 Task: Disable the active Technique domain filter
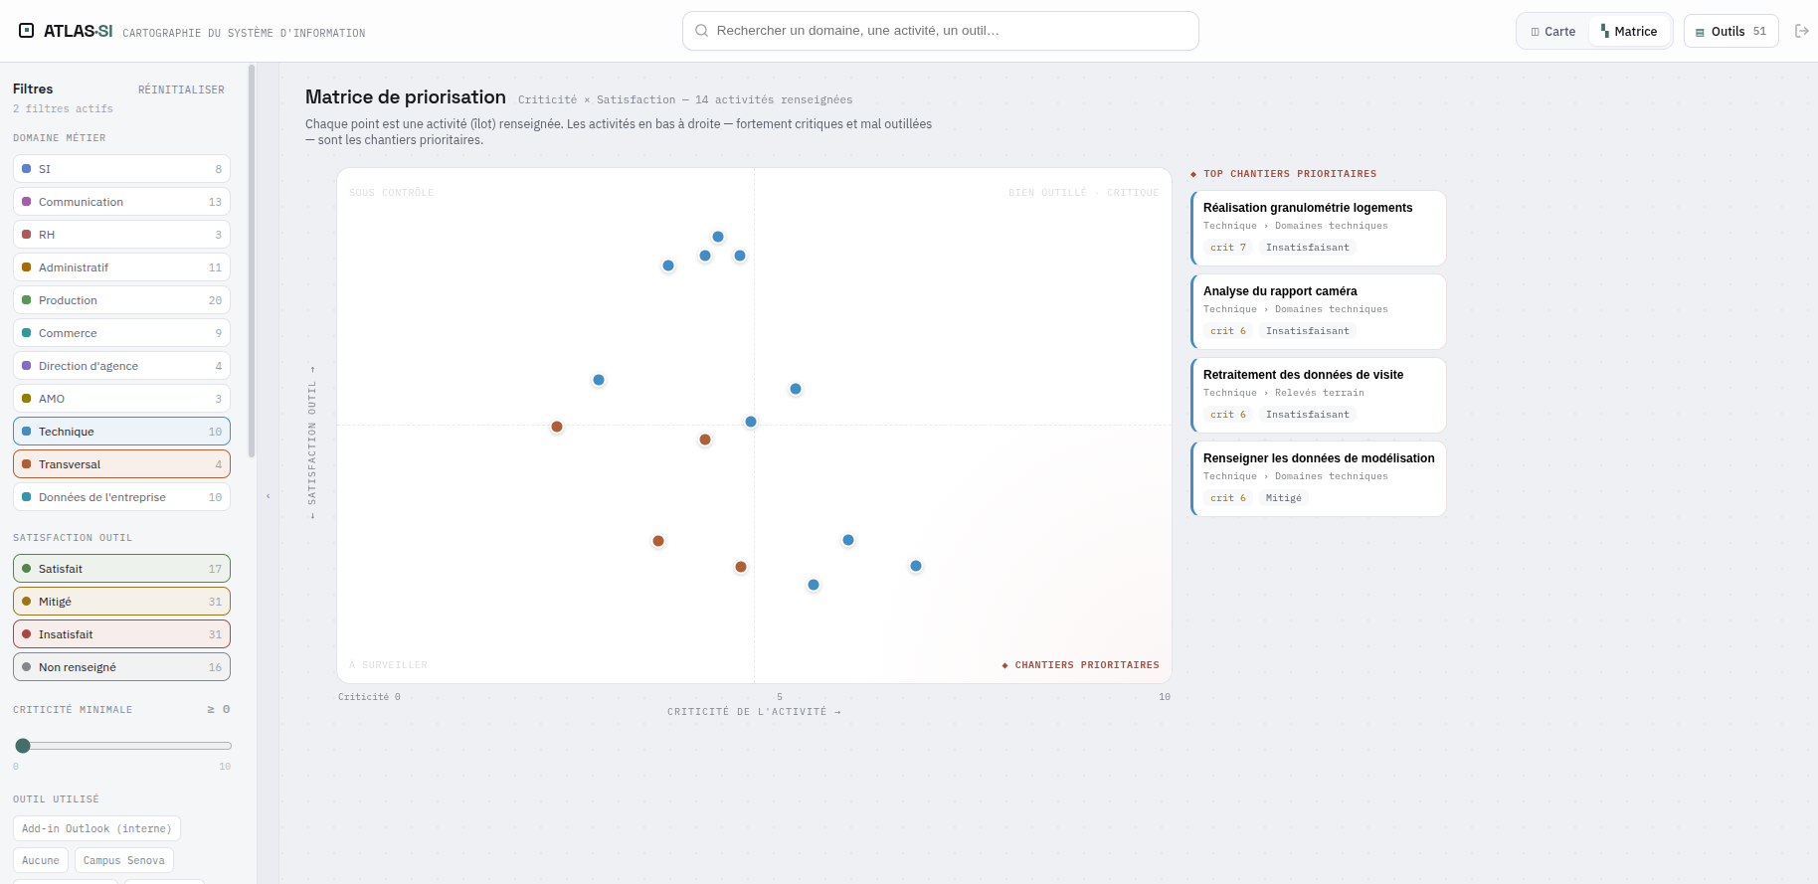[121, 432]
